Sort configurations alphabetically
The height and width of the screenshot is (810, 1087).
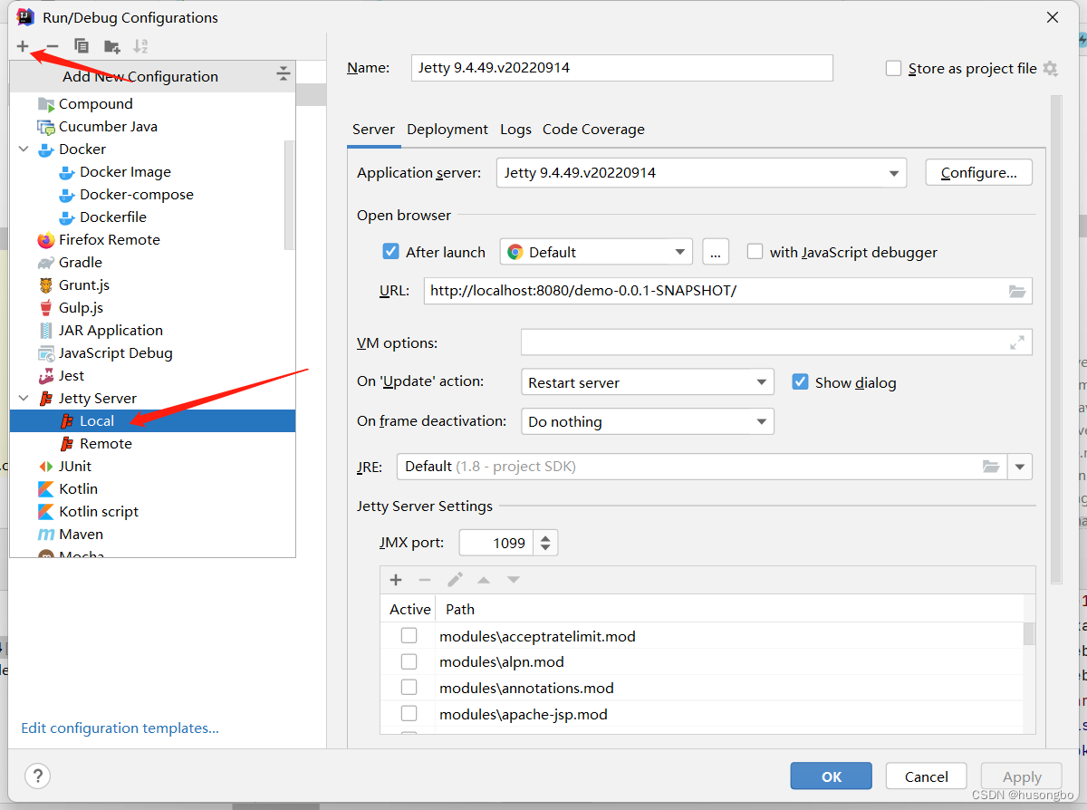[x=139, y=45]
